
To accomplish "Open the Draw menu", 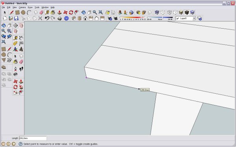I will [x=30, y=7].
